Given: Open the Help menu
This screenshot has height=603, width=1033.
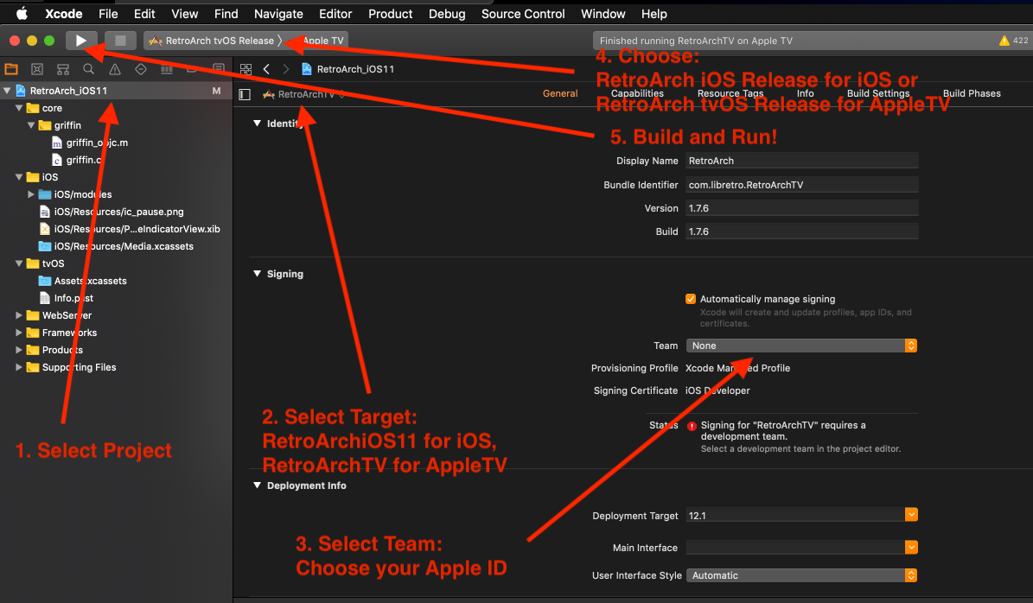Looking at the screenshot, I should [x=654, y=14].
